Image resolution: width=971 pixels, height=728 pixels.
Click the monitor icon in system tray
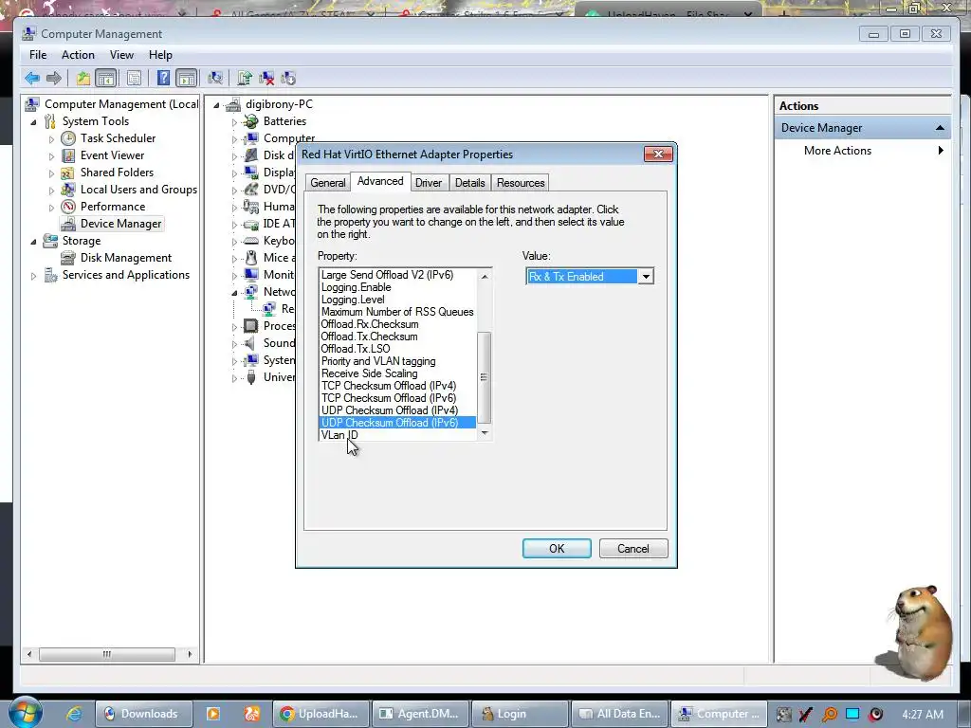[x=852, y=714]
